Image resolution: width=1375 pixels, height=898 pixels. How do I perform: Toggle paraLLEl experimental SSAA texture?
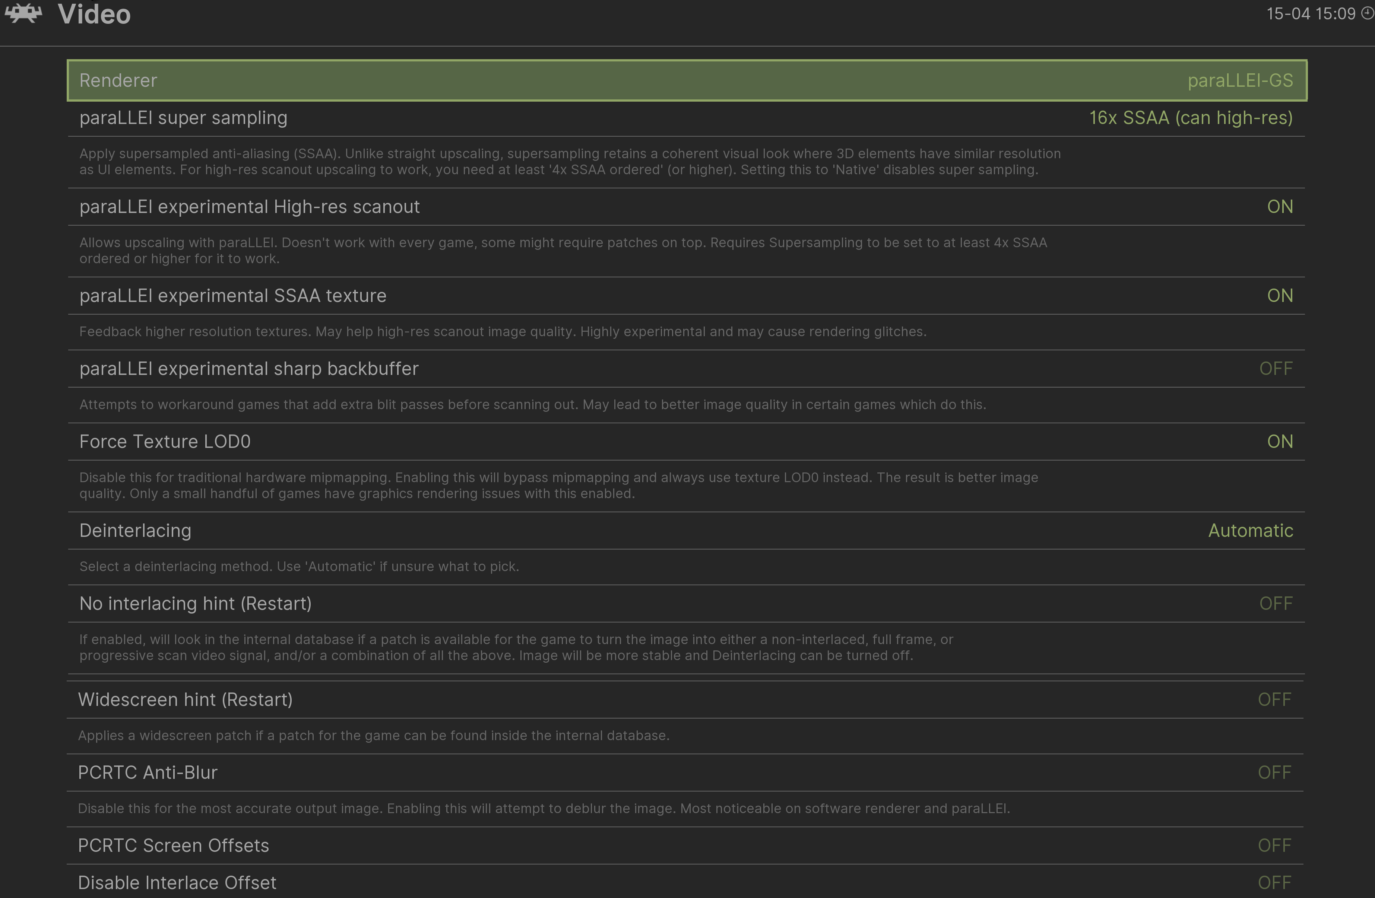click(x=1280, y=296)
